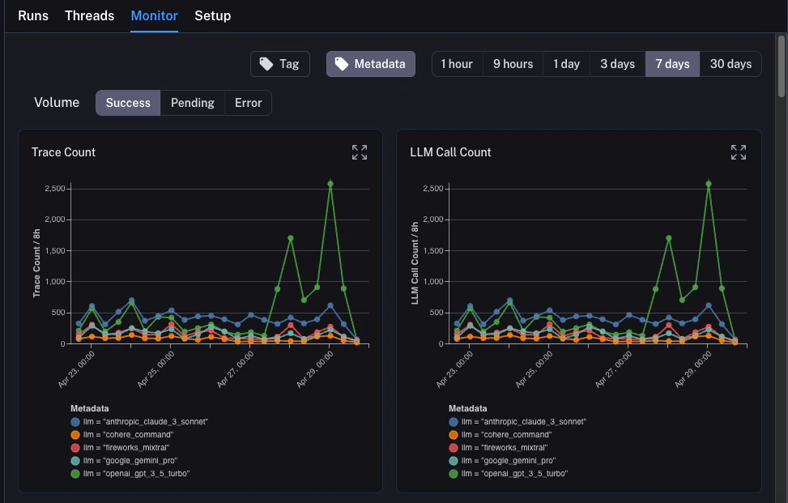Viewport: 788px width, 503px height.
Task: Switch to the Threads tab
Action: point(89,15)
